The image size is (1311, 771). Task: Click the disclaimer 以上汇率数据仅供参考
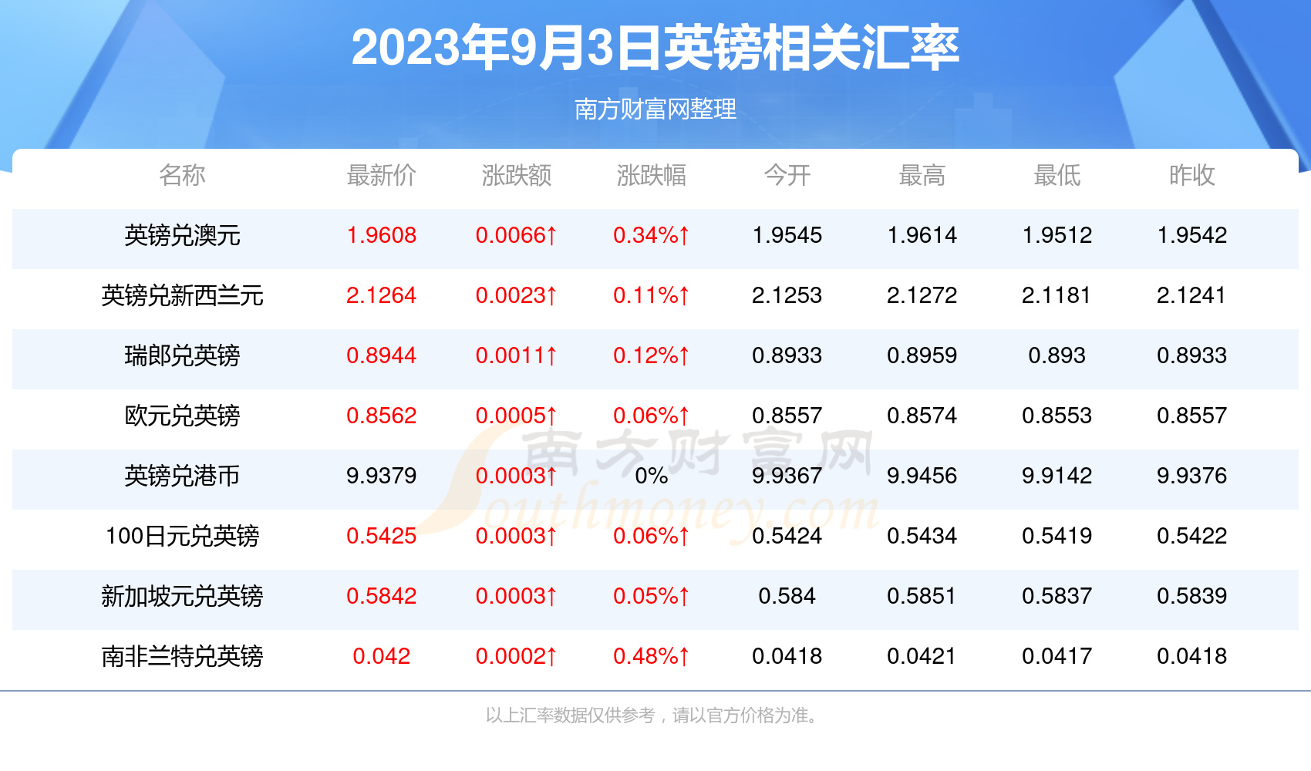point(570,715)
